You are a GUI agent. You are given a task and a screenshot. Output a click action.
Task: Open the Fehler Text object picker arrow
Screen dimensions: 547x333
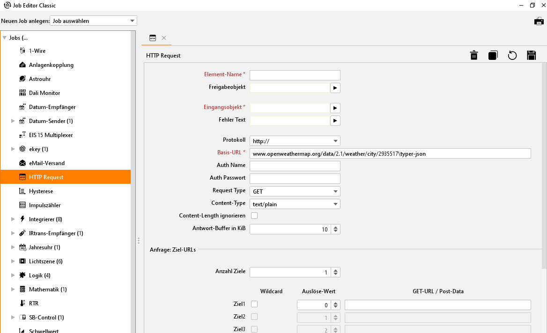coord(335,121)
